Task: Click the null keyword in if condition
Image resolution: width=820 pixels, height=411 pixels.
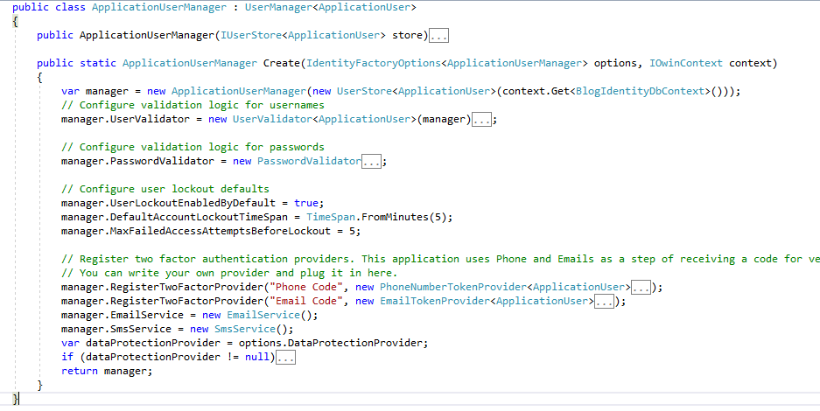Action: pos(256,357)
